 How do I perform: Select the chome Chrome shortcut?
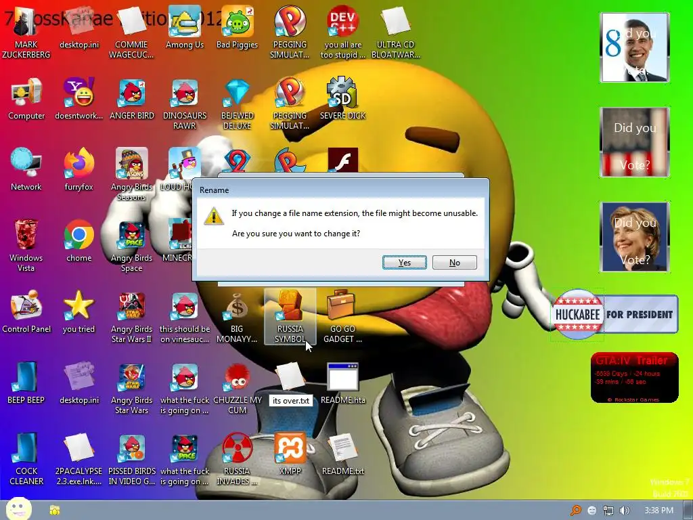[79, 241]
